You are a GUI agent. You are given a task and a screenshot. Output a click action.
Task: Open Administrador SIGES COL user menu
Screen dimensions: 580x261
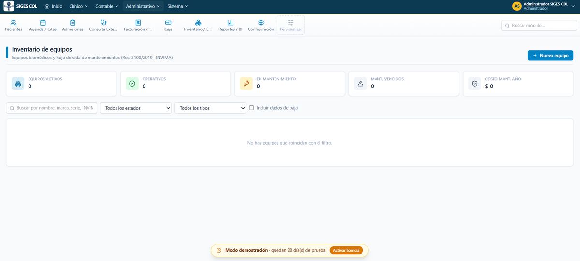tap(544, 6)
